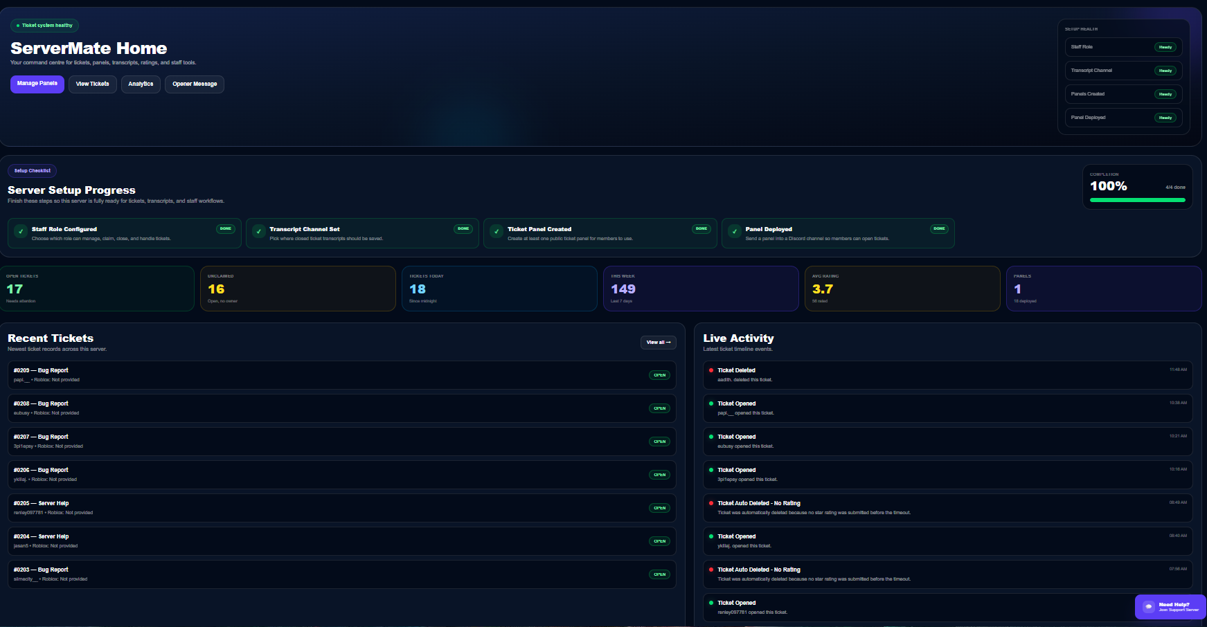The width and height of the screenshot is (1207, 627).
Task: Click the red dot beside Ticket Deleted
Action: [x=710, y=370]
